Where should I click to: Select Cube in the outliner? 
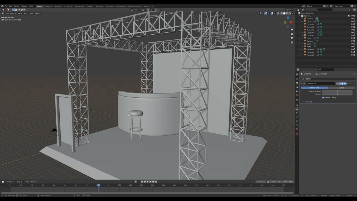(309, 38)
